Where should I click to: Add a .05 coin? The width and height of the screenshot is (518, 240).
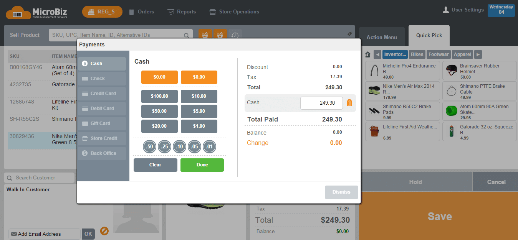194,147
